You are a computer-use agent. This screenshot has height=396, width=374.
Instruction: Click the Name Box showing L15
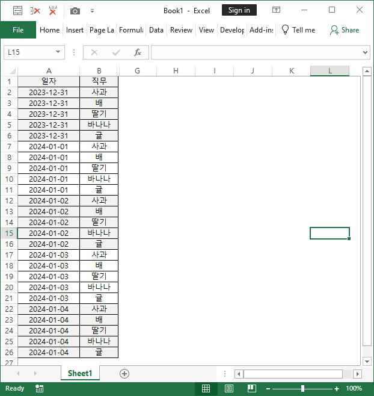tap(30, 52)
